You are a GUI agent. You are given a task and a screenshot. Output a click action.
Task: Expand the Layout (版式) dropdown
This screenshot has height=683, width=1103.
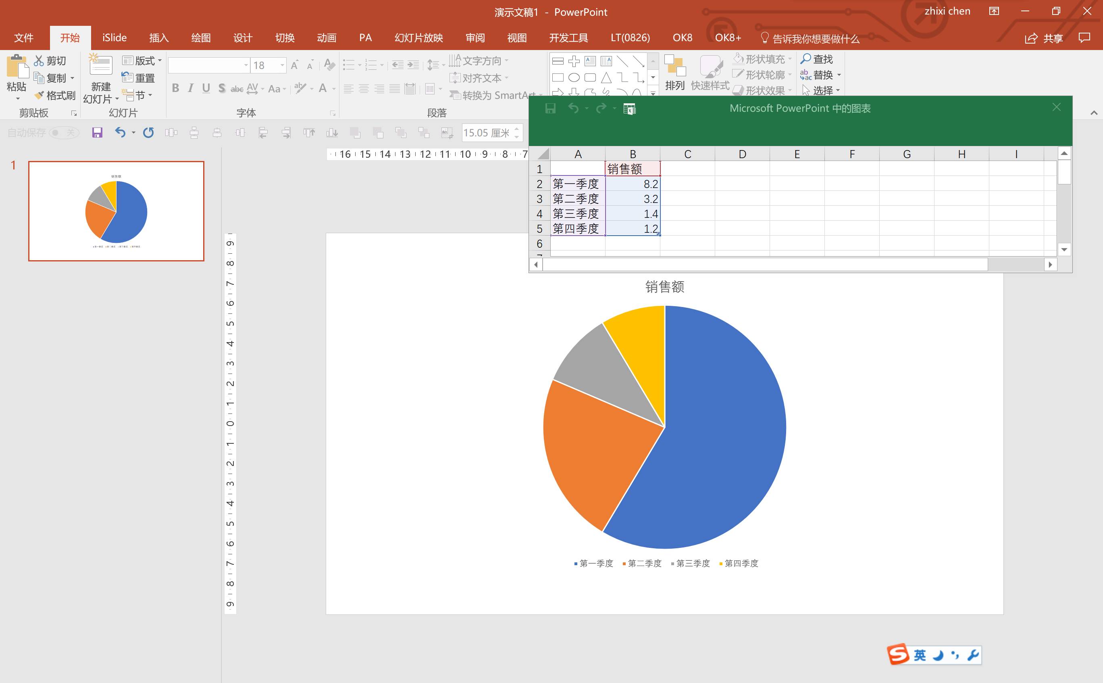pos(159,61)
